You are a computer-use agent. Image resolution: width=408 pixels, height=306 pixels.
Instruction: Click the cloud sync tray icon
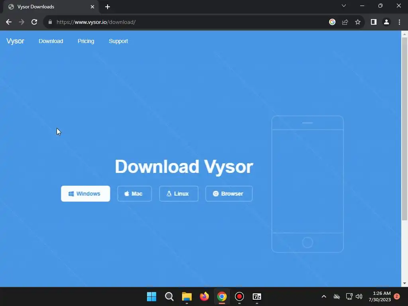337,296
